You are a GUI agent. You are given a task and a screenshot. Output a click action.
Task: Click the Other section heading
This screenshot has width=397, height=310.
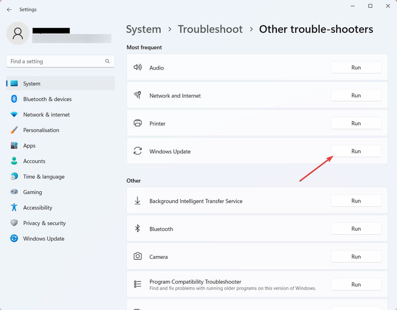coord(133,181)
